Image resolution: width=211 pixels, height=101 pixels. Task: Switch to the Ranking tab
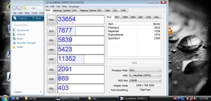point(57,11)
